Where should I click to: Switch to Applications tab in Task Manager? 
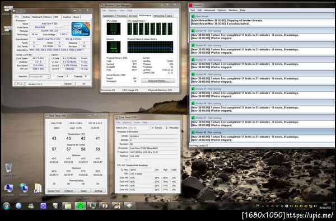[x=109, y=16]
